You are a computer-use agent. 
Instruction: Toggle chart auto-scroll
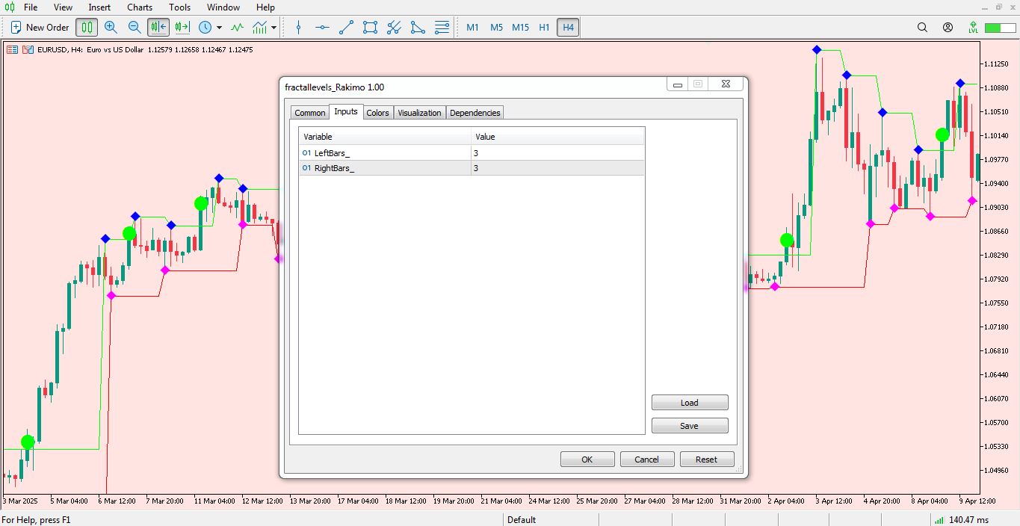[x=158, y=27]
